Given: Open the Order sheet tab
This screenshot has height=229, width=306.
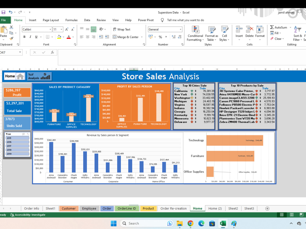Looking at the screenshot, I should tap(107, 208).
